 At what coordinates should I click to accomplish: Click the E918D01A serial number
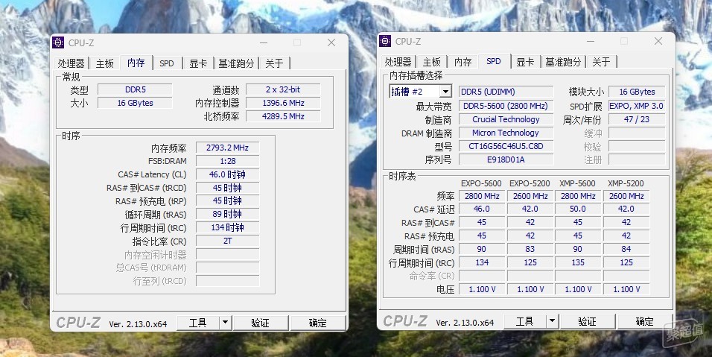506,160
